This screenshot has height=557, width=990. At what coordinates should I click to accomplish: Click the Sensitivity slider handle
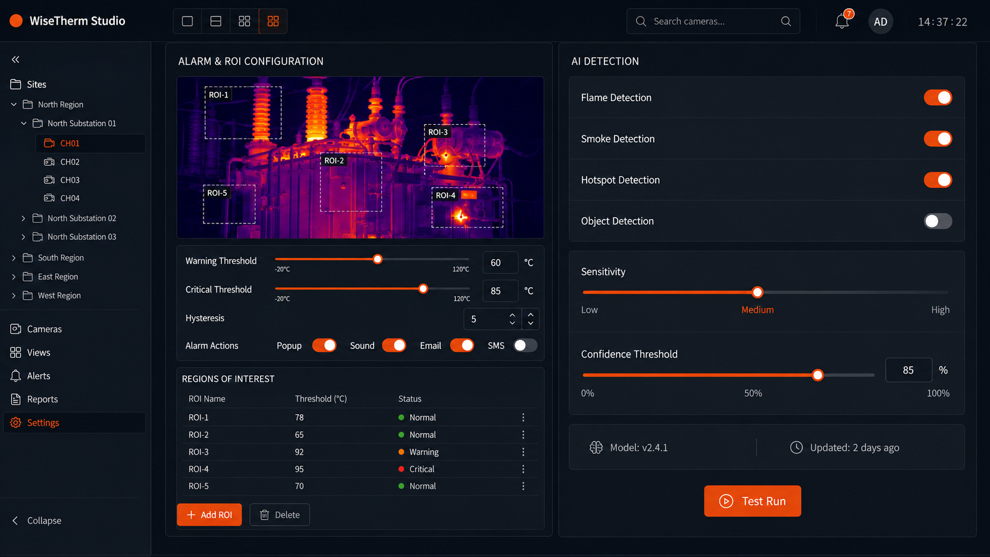757,292
